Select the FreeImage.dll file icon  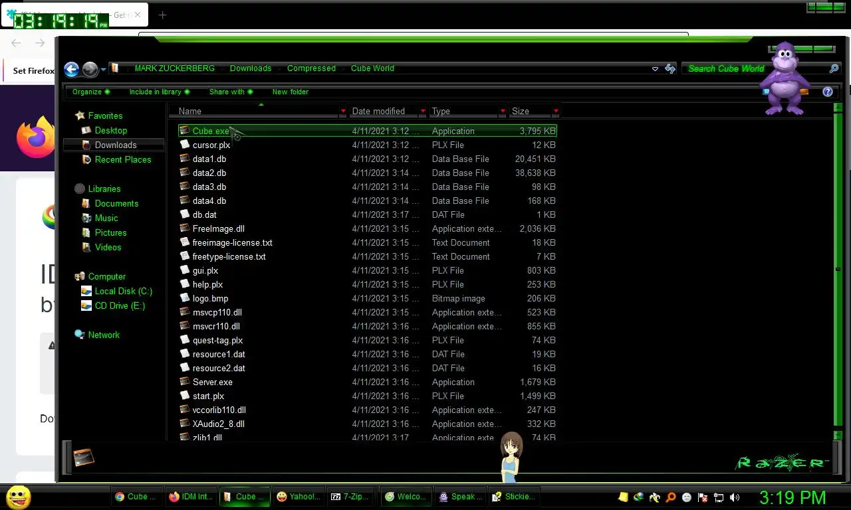click(x=185, y=228)
